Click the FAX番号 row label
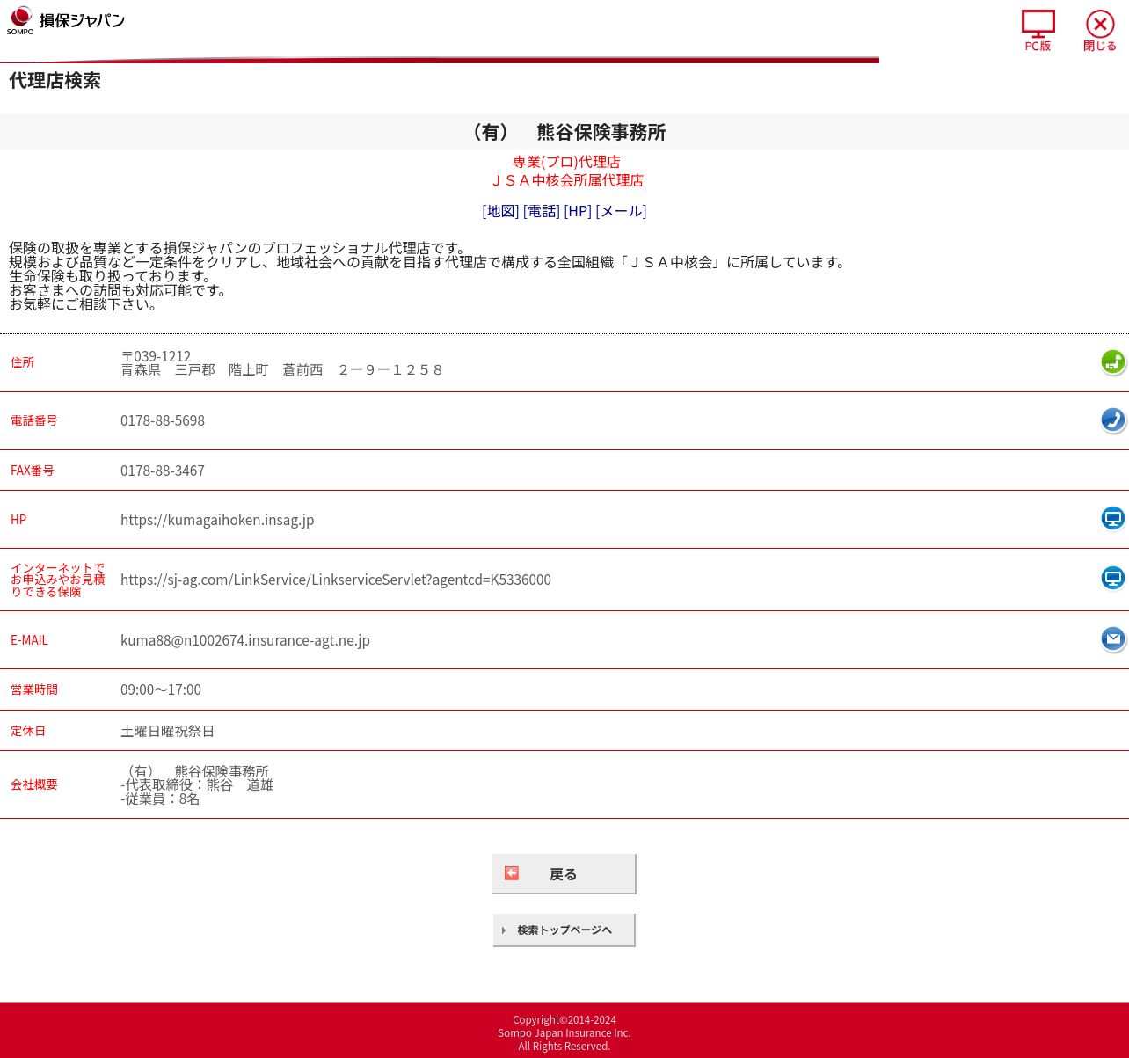The width and height of the screenshot is (1129, 1058). click(33, 471)
